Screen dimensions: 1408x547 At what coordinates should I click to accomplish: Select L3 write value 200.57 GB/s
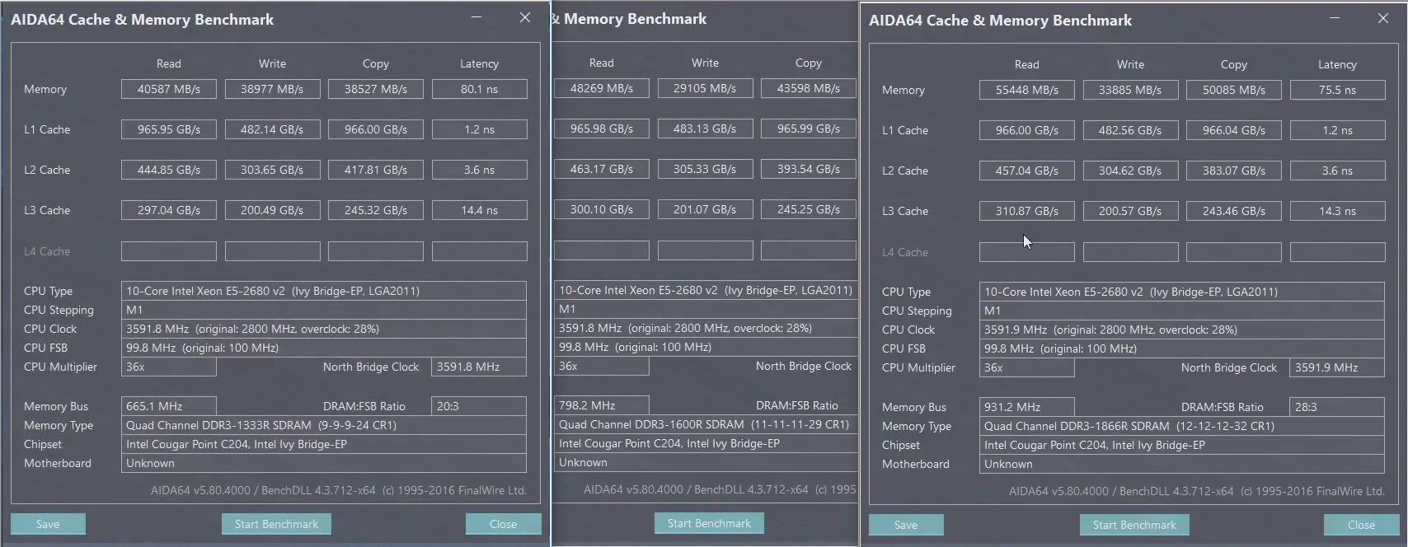1130,211
